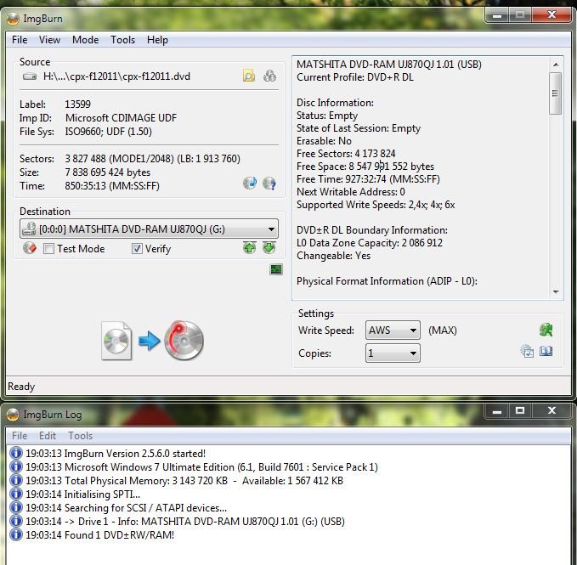Minimize the ImgBurn main window

click(x=497, y=15)
